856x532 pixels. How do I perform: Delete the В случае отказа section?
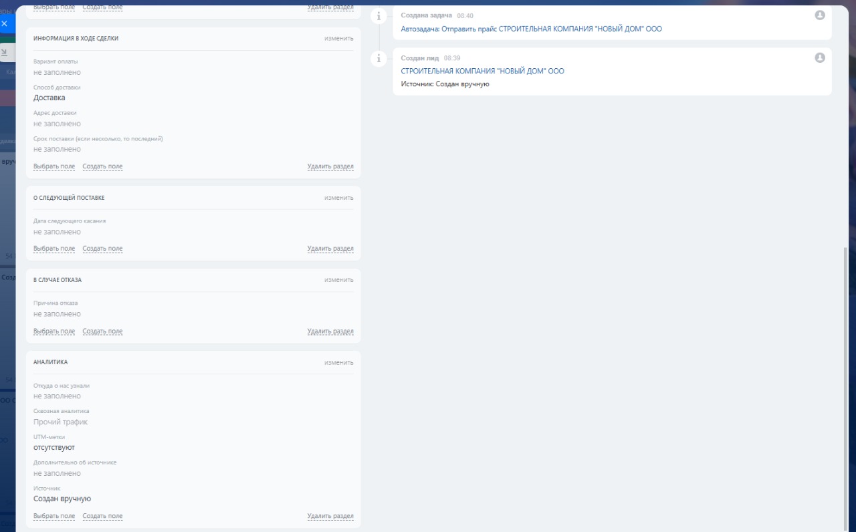tap(330, 331)
